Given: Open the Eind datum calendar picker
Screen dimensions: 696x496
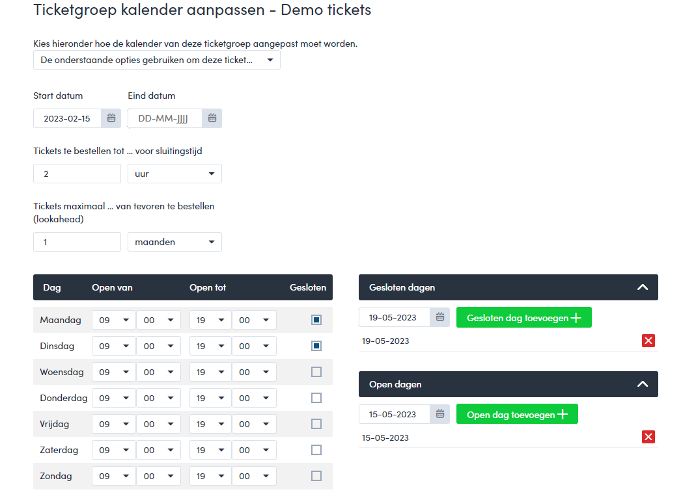Looking at the screenshot, I should (212, 118).
